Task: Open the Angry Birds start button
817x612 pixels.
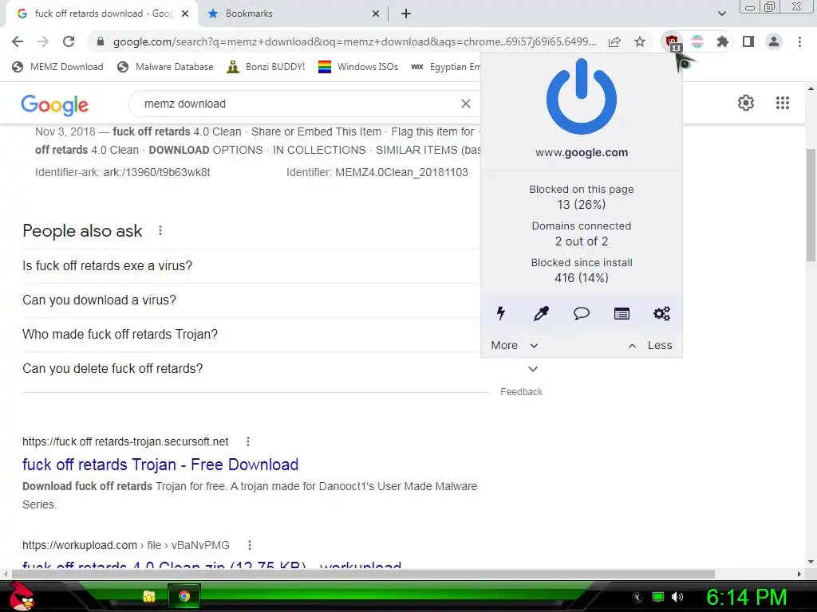Action: pyautogui.click(x=22, y=596)
